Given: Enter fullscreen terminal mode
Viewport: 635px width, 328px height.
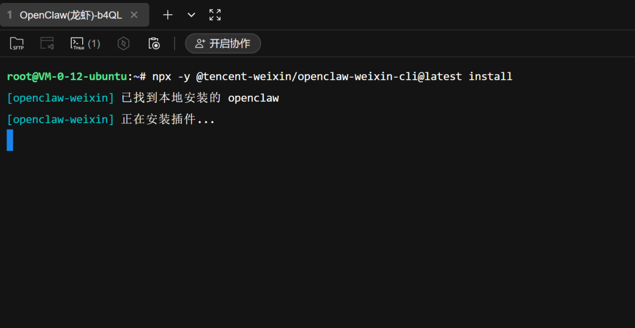Looking at the screenshot, I should 215,15.
